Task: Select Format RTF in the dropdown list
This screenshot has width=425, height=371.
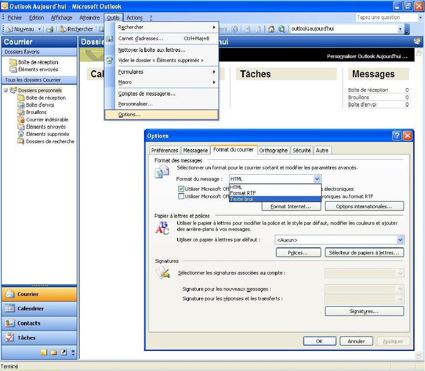Action: [275, 193]
